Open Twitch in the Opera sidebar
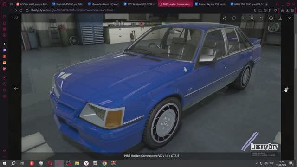297x167 pixels. [x=5, y=50]
